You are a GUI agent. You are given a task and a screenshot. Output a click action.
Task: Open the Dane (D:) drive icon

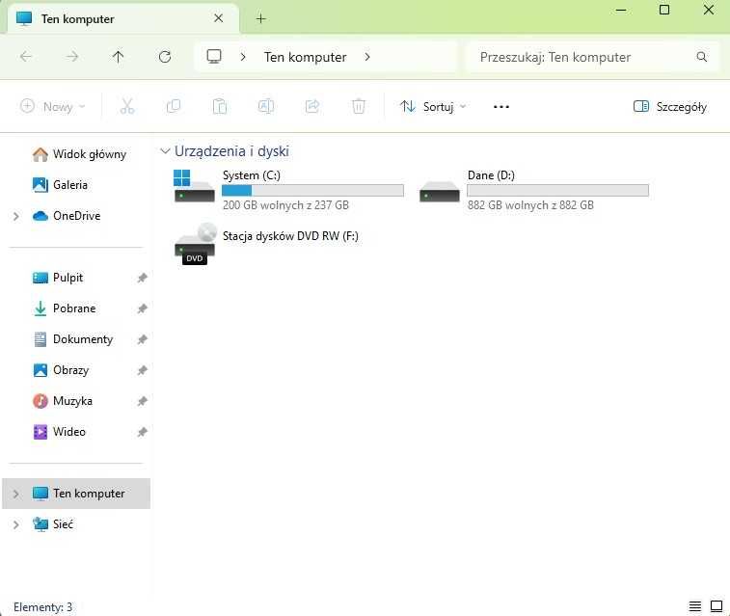click(x=439, y=191)
